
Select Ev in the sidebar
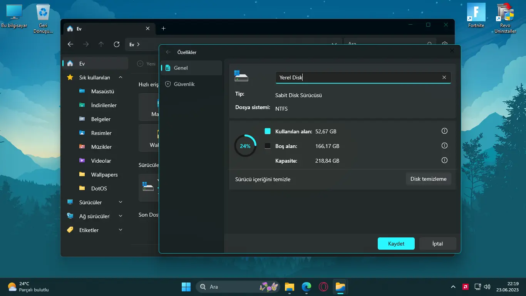(95, 64)
